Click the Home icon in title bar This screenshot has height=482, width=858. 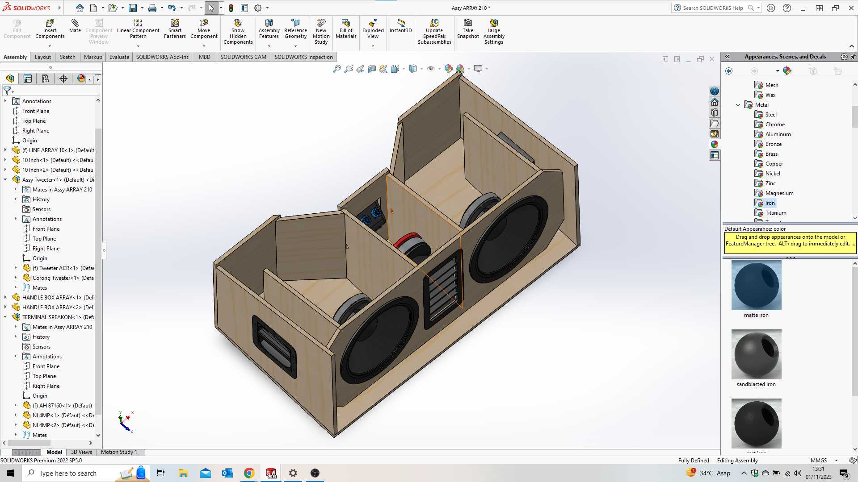tap(80, 8)
